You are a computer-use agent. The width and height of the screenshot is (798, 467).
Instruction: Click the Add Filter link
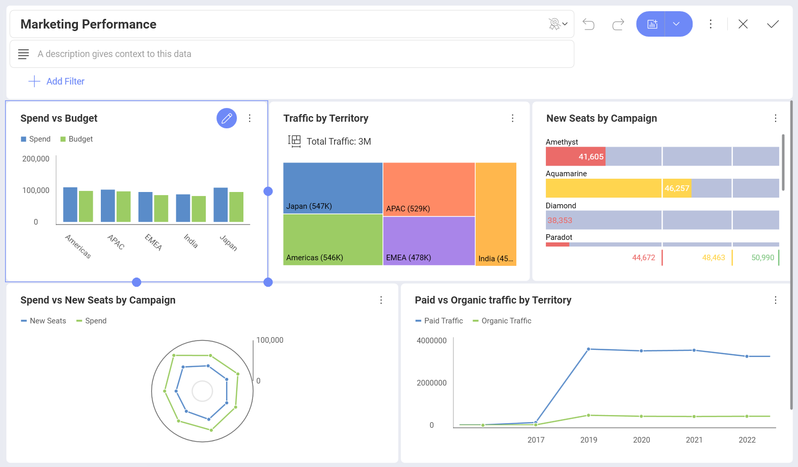point(65,81)
